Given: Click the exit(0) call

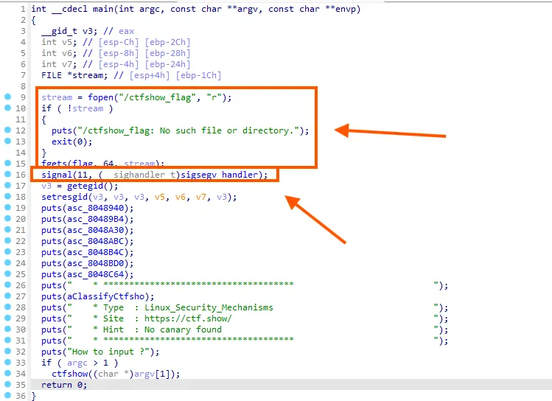Looking at the screenshot, I should pyautogui.click(x=71, y=142).
